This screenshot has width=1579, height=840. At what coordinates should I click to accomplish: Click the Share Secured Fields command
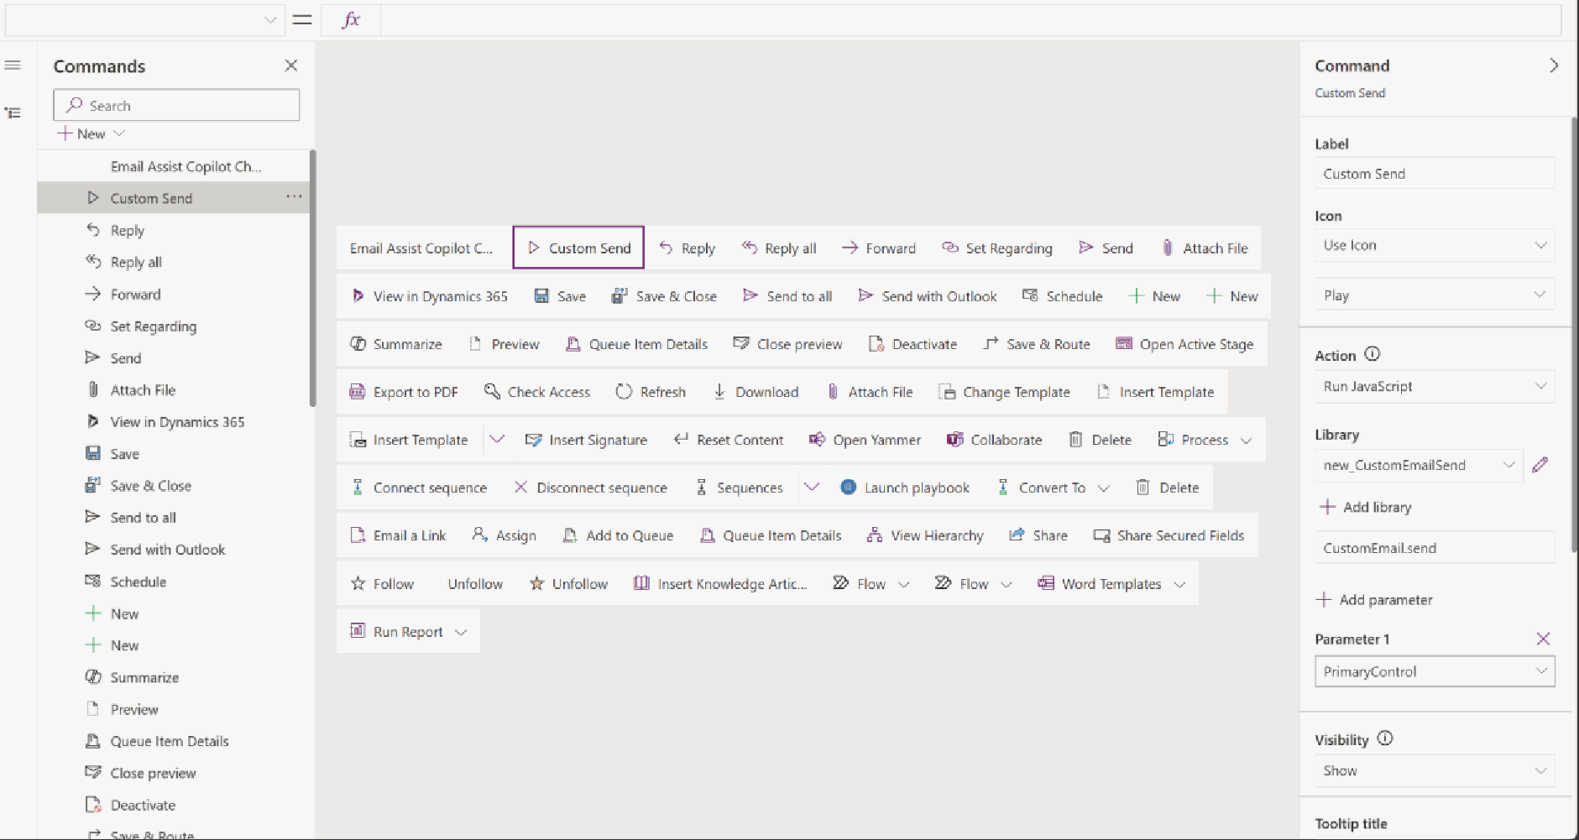pyautogui.click(x=1169, y=535)
